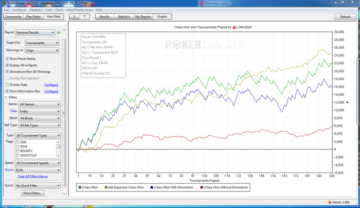
Task: Open the Blind All Blinds dropdown
Action: click(x=40, y=118)
